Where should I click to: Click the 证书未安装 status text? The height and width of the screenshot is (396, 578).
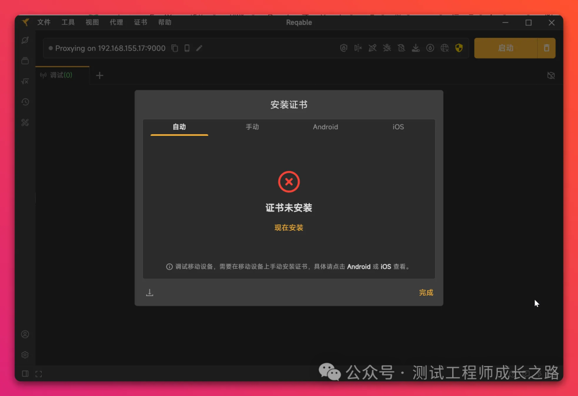289,208
